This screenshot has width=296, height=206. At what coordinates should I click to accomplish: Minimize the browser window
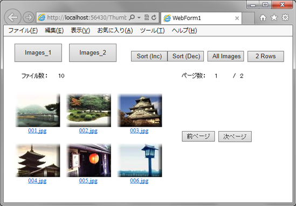(x=253, y=5)
